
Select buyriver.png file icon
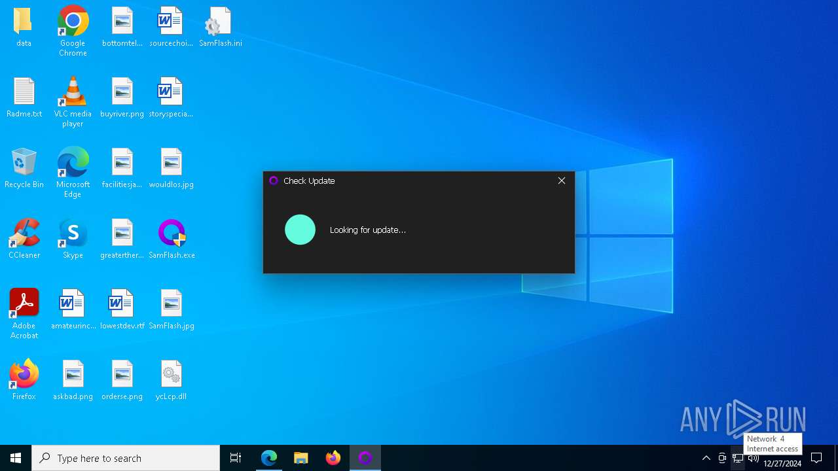pos(122,97)
